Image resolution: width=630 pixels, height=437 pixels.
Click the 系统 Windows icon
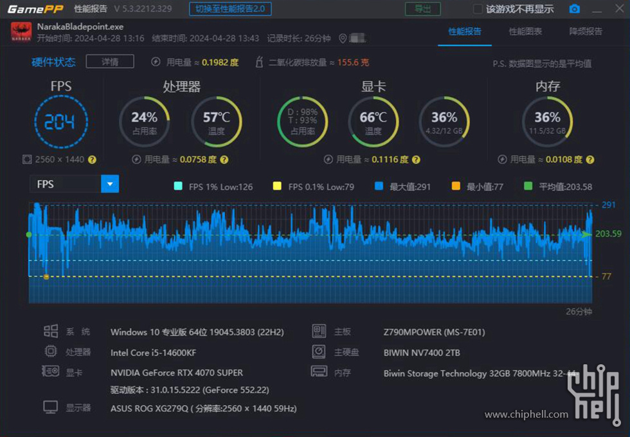[x=51, y=331]
